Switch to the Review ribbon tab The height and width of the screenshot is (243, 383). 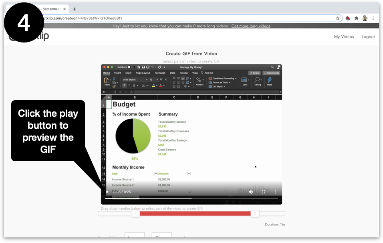pos(183,73)
